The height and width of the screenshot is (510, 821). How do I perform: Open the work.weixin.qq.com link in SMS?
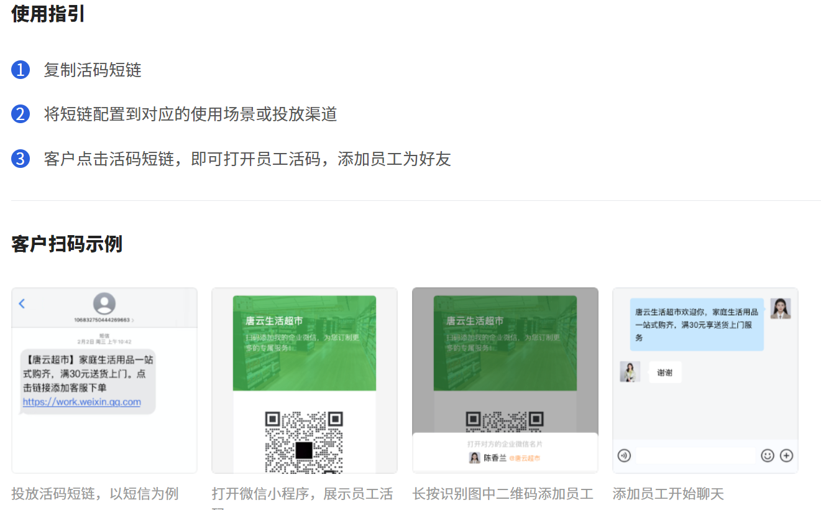click(82, 402)
